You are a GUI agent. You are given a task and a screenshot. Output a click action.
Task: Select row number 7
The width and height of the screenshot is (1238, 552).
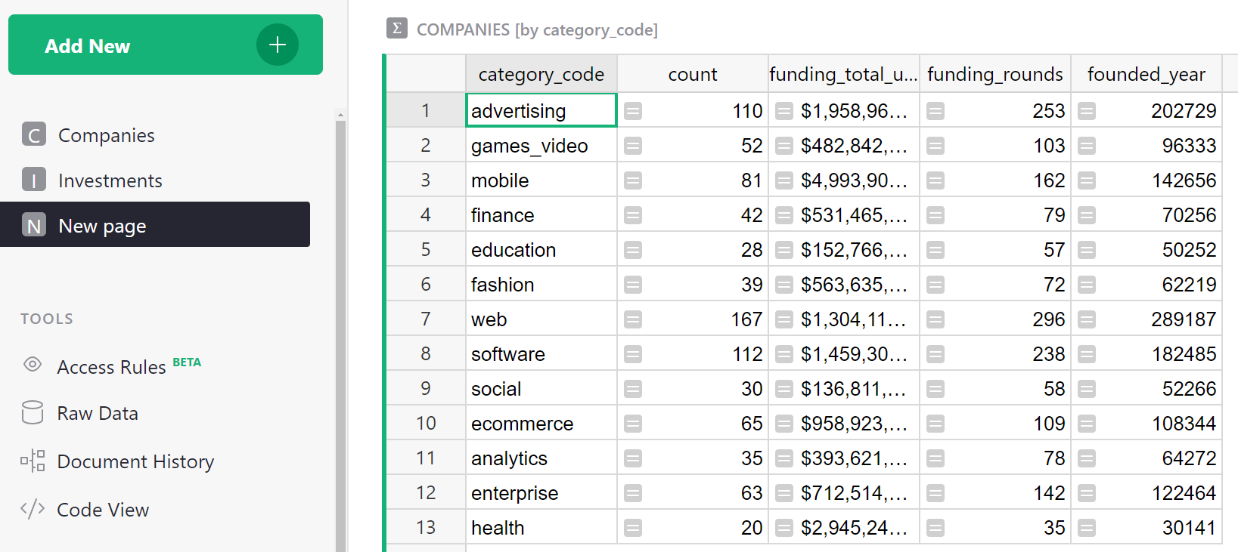(426, 319)
